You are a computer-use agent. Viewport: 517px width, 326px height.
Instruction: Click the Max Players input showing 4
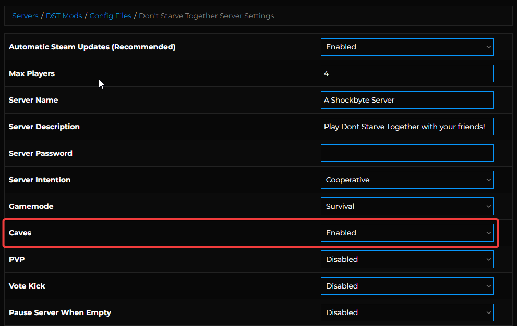tap(407, 73)
